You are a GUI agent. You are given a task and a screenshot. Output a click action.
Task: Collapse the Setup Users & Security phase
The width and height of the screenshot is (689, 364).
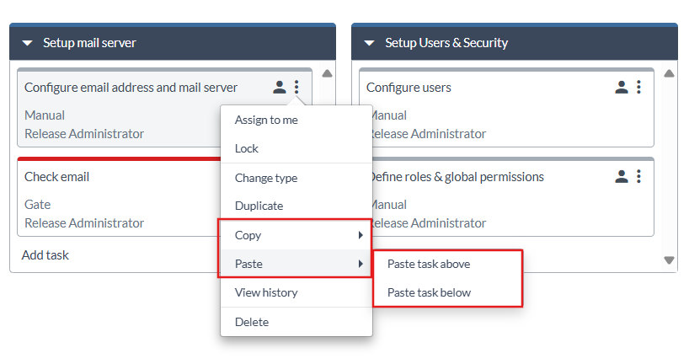click(370, 43)
